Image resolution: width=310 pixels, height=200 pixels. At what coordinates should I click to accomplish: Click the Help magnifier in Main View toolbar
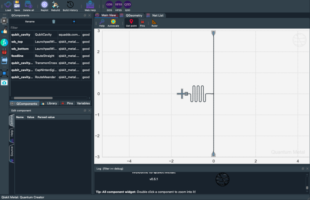click(102, 22)
